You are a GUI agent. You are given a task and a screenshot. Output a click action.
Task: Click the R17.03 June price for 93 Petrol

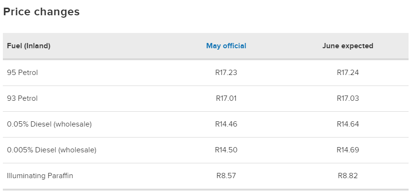coord(347,98)
